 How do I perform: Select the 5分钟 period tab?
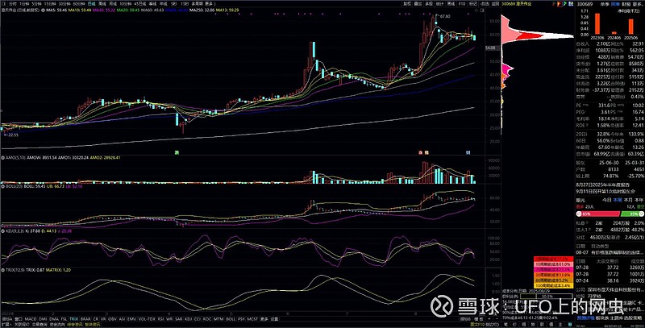(36, 3)
